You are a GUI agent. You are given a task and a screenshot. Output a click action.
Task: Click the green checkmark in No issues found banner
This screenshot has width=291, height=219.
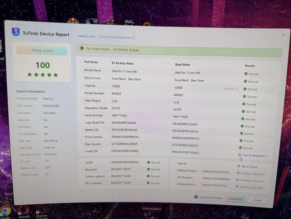[x=82, y=48]
